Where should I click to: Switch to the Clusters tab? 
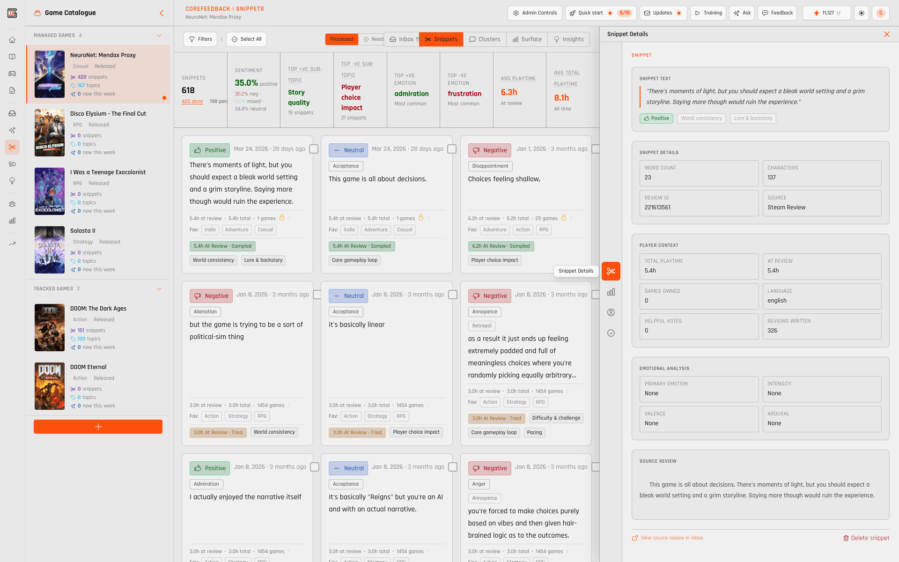pos(485,39)
